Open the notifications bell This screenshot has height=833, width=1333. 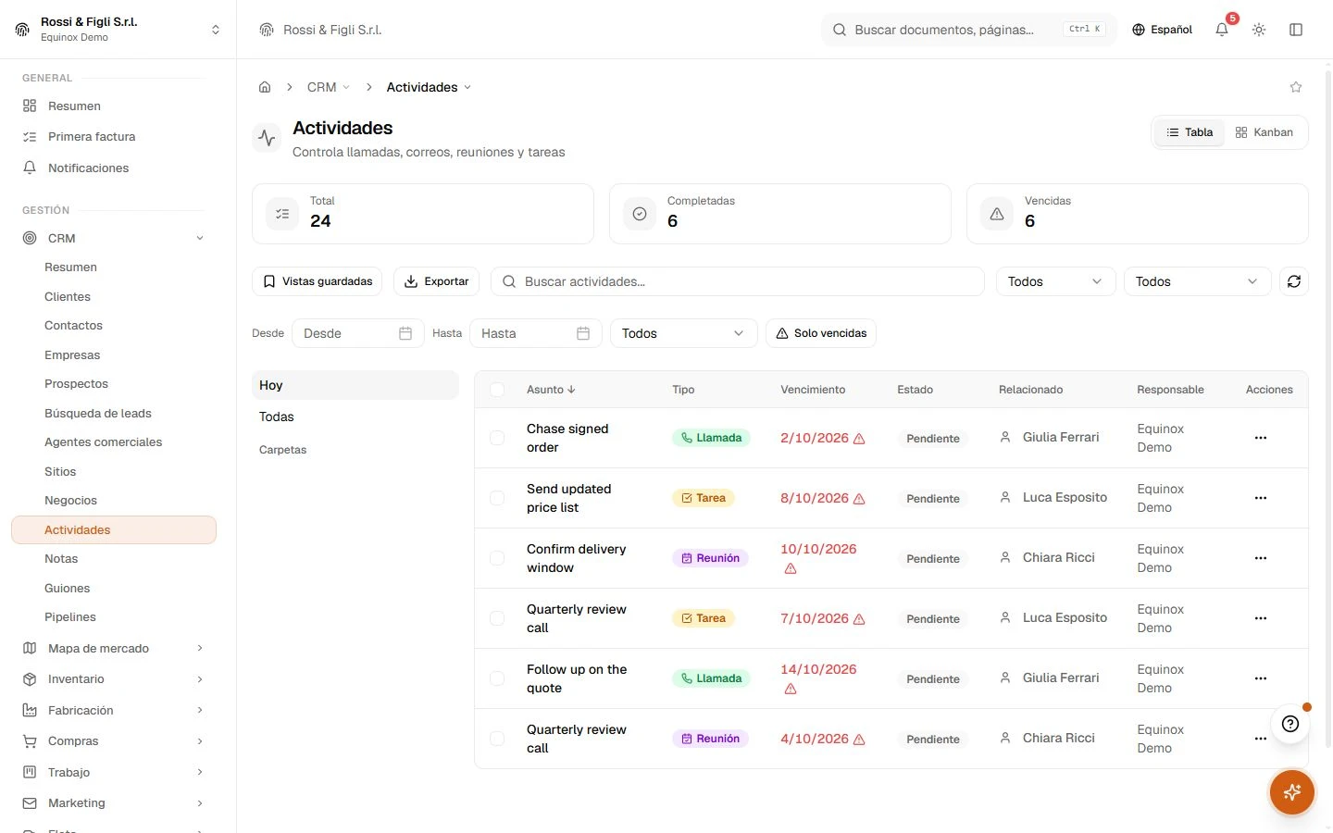[1222, 30]
